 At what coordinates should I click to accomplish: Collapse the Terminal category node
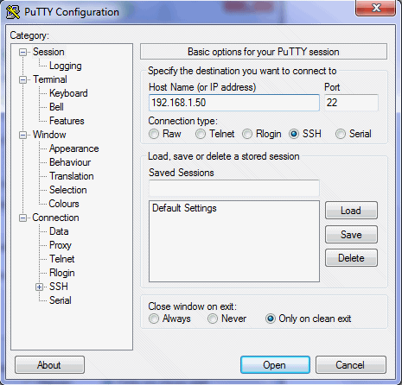click(x=22, y=80)
